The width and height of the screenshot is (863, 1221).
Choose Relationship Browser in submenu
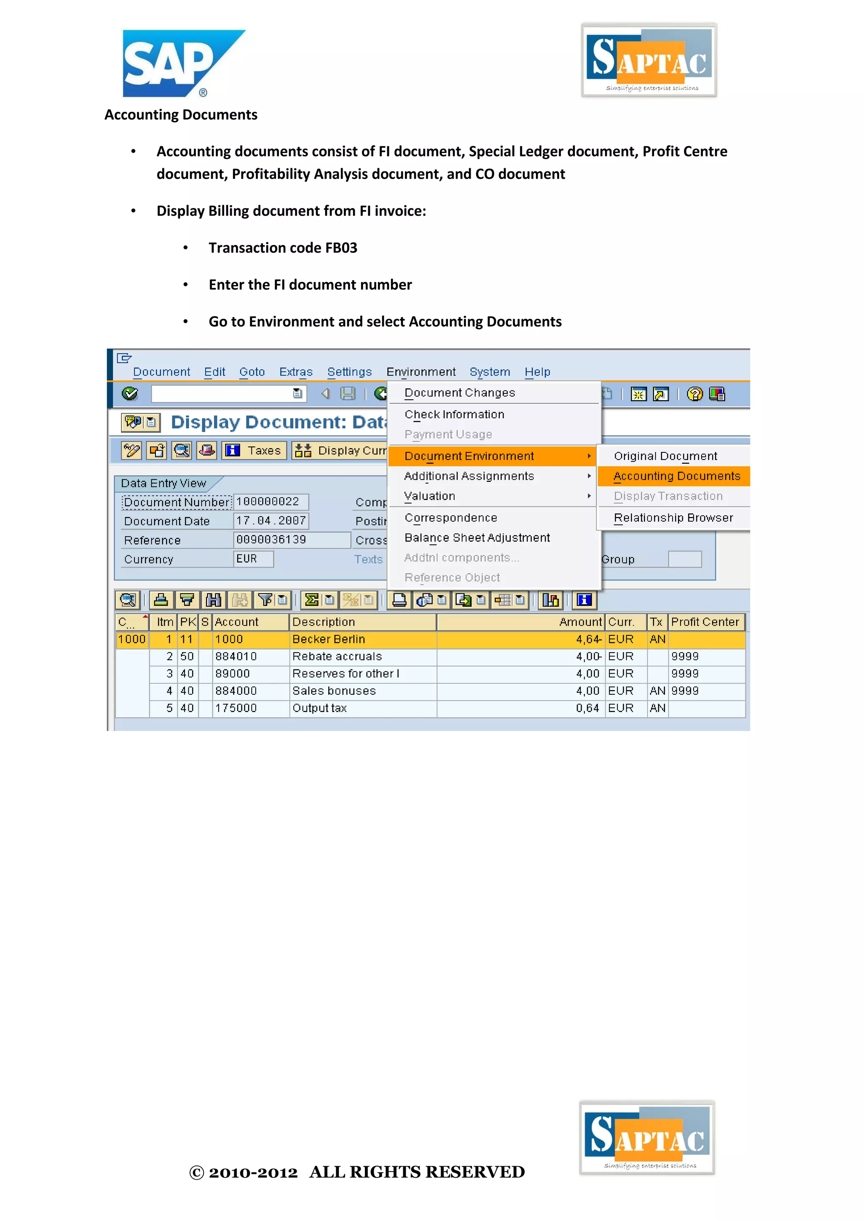674,518
